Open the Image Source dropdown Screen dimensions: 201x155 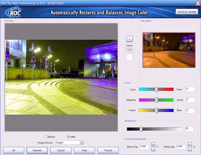pyautogui.click(x=81, y=142)
